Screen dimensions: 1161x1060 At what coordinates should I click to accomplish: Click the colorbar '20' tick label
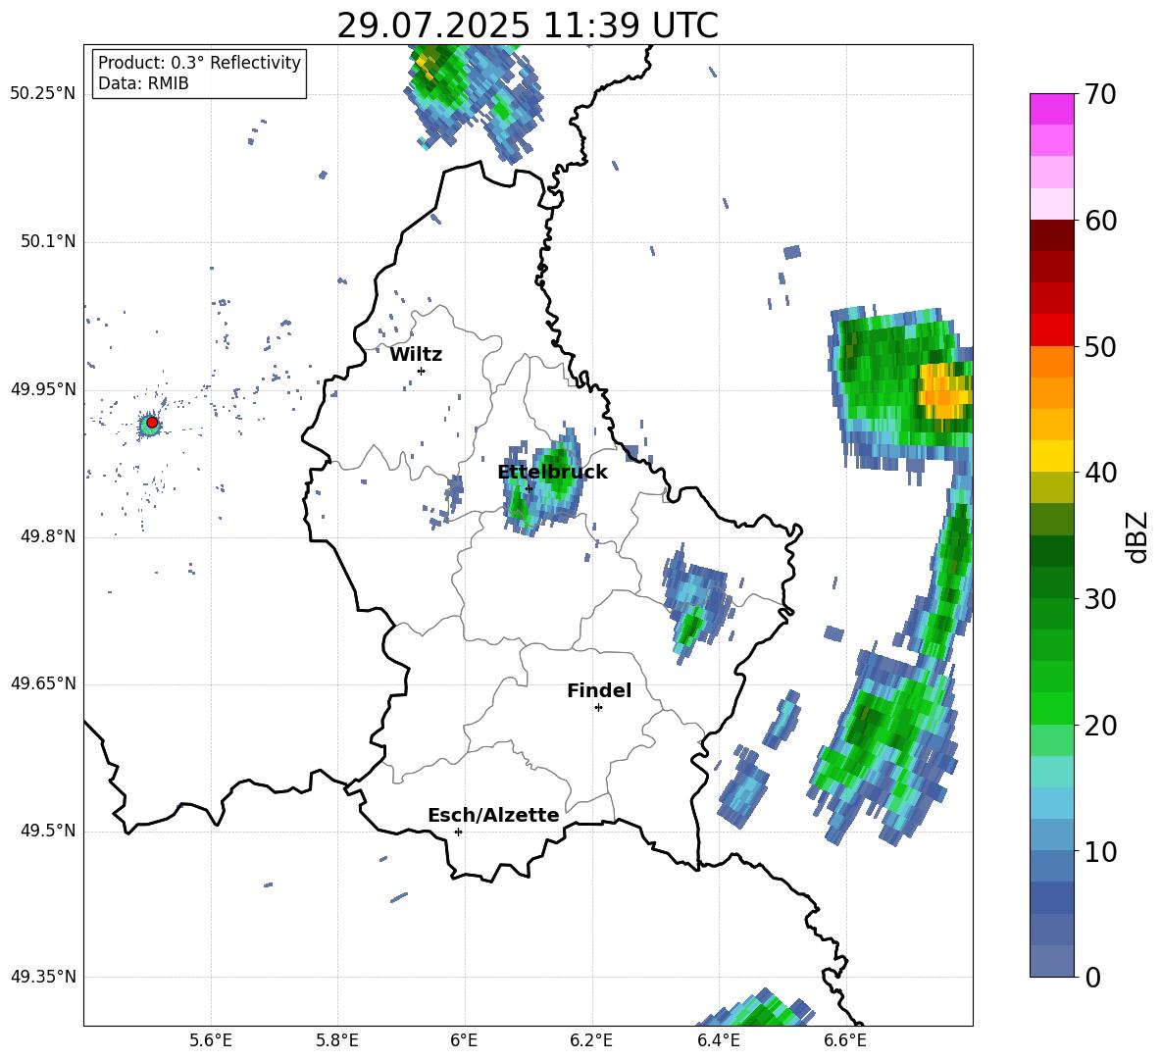[1100, 726]
